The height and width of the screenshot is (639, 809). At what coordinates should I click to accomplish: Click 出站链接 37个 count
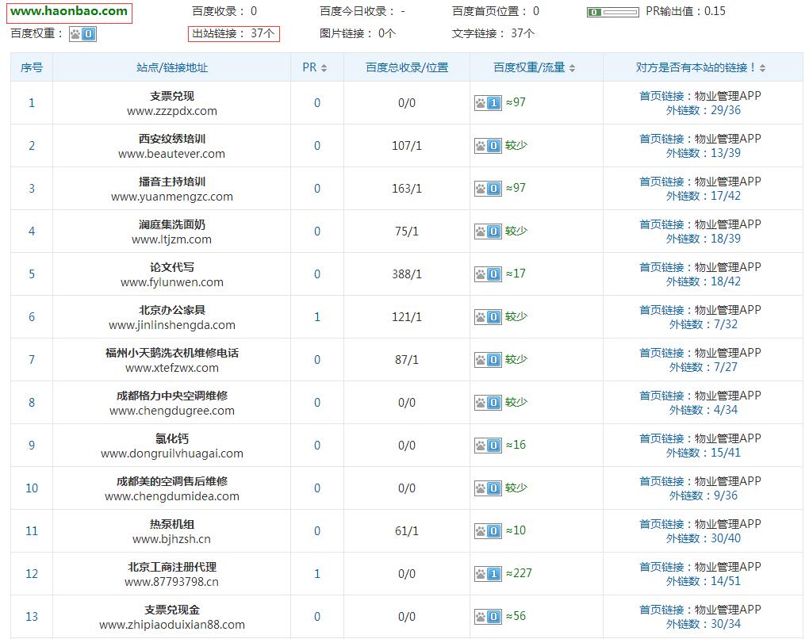(233, 33)
